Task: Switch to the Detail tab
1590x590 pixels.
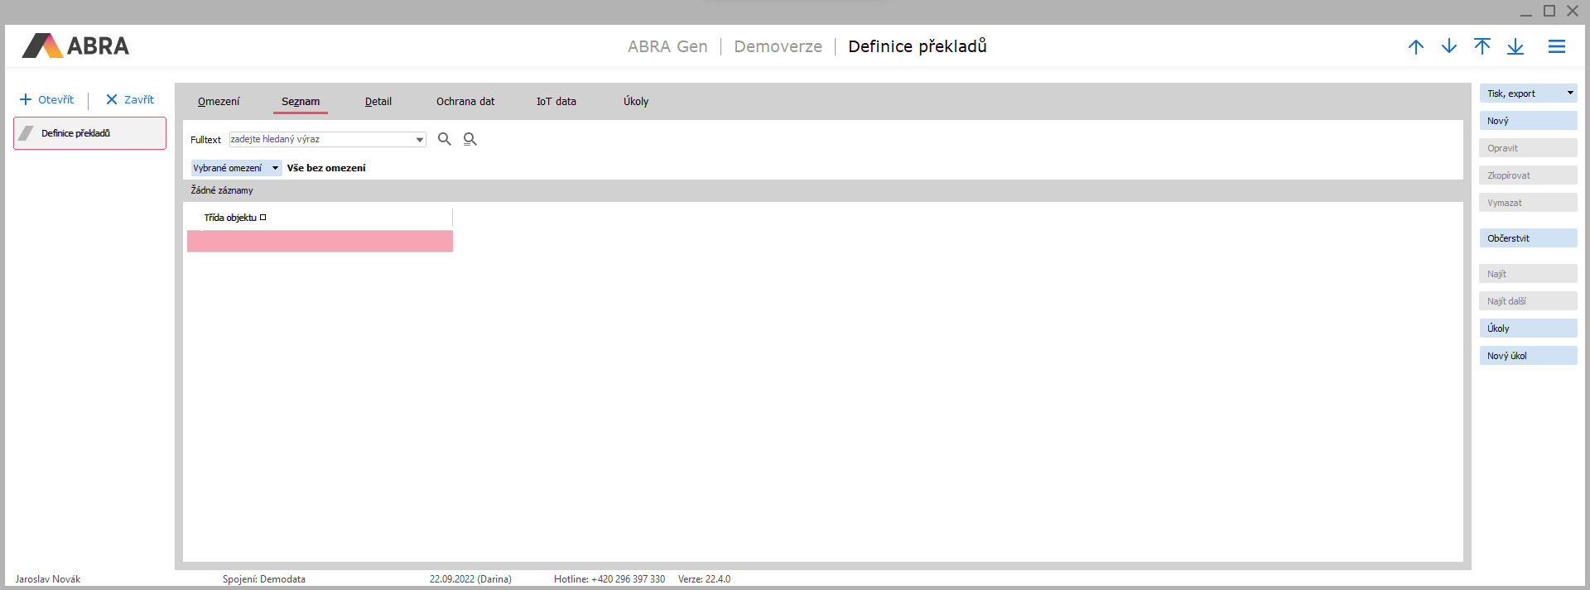Action: [378, 102]
